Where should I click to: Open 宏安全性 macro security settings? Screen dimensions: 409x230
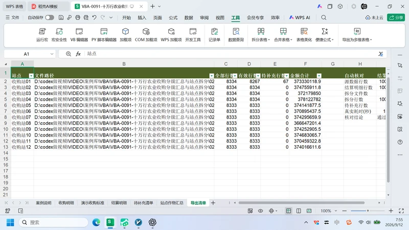(x=59, y=35)
